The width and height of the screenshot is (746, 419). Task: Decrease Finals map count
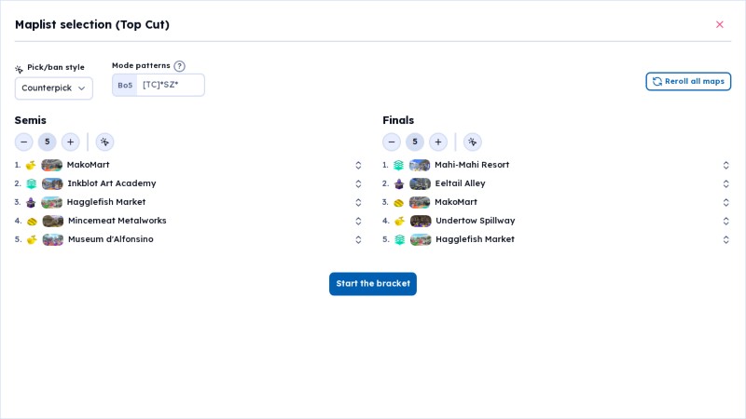(x=392, y=142)
